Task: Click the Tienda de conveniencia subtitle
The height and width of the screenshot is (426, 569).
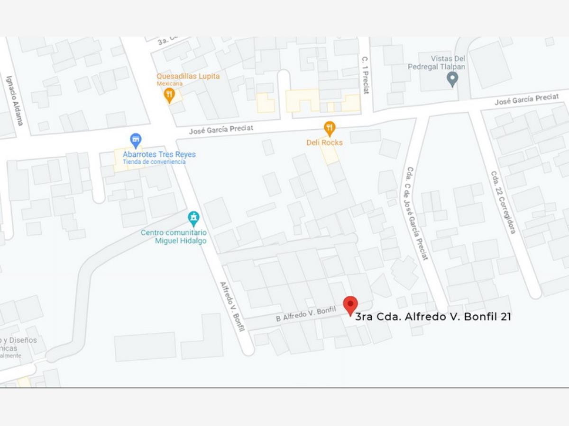Action: [x=154, y=162]
